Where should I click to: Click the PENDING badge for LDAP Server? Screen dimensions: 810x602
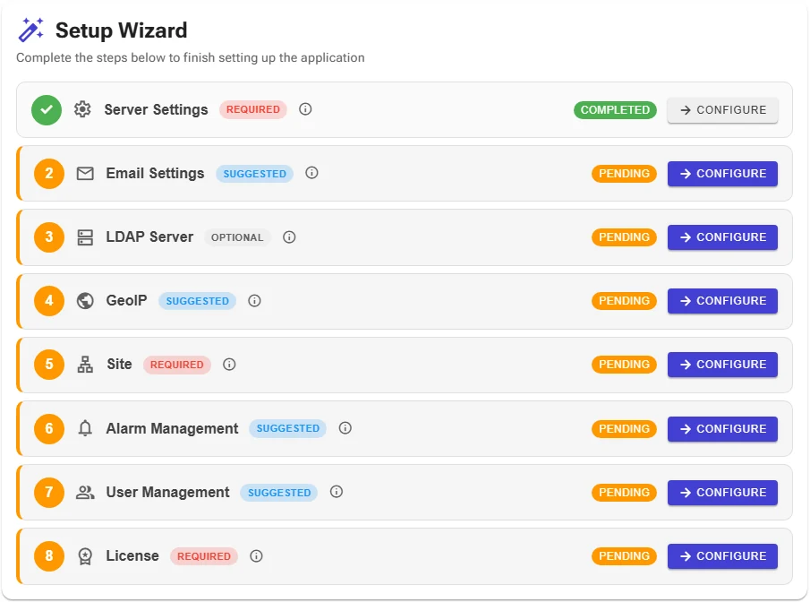pos(624,236)
